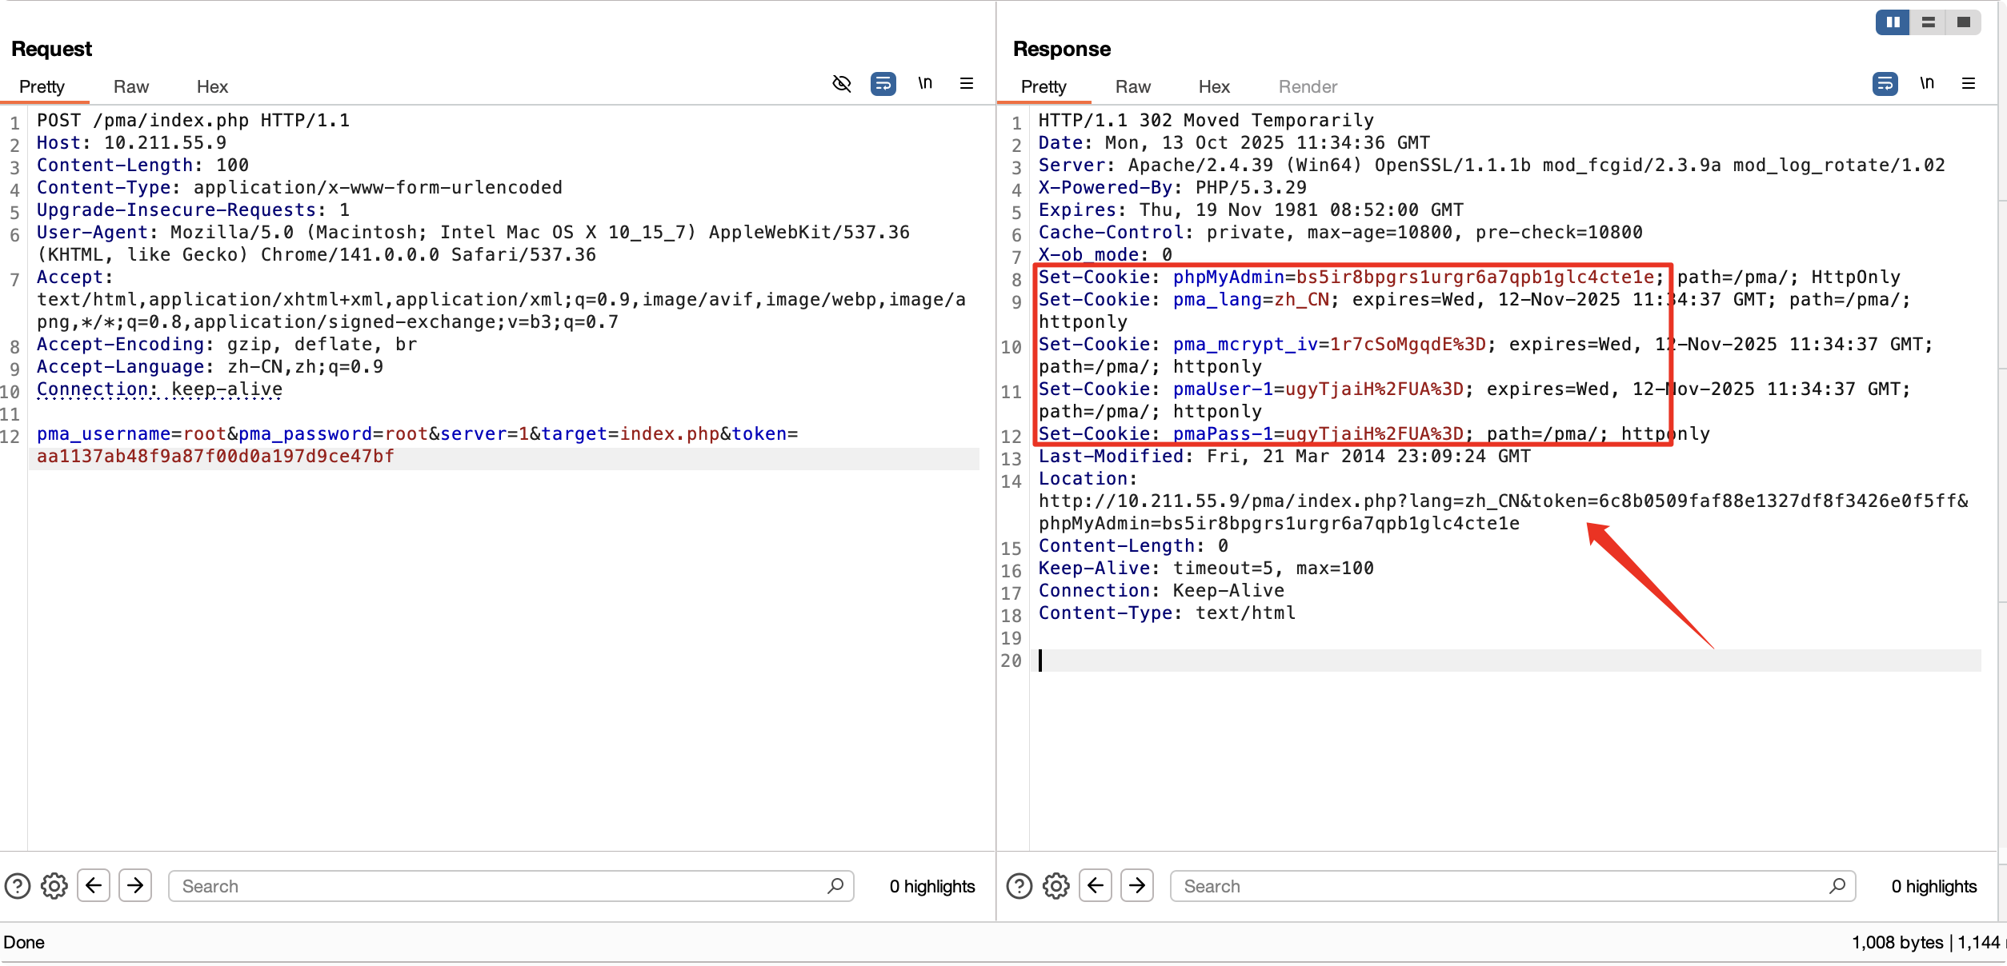The height and width of the screenshot is (966, 2007).
Task: Select side-by-side split layout icon
Action: [x=1893, y=22]
